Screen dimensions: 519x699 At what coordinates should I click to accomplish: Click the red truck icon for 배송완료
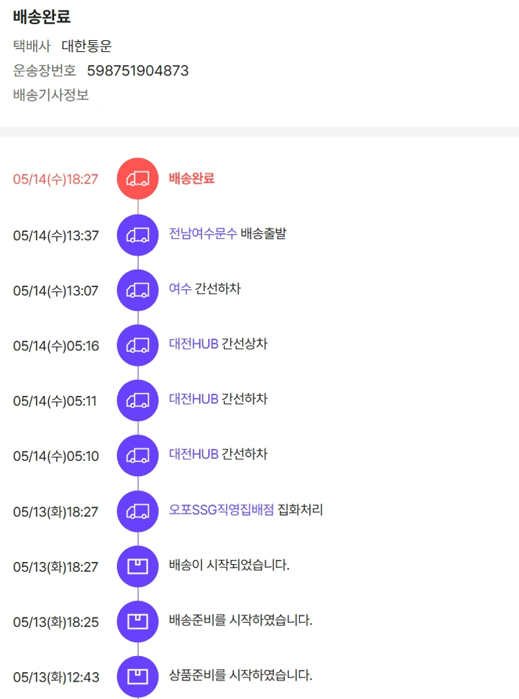coord(138,179)
